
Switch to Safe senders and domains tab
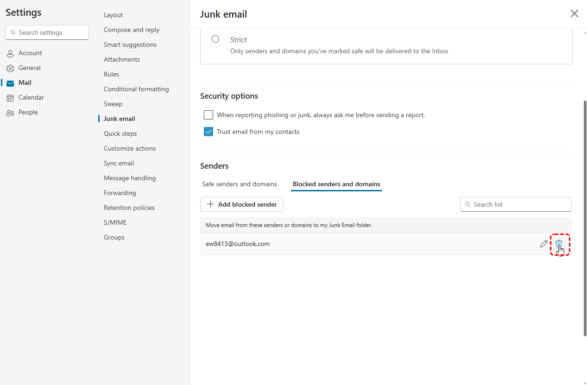click(x=240, y=184)
